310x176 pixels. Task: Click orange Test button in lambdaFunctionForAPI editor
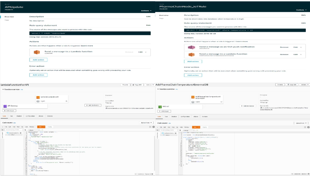[40, 127]
